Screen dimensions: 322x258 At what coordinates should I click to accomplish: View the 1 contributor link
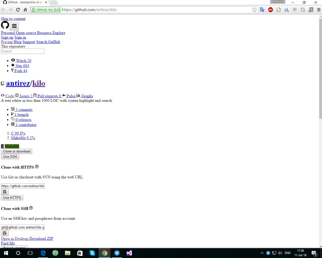point(24,124)
